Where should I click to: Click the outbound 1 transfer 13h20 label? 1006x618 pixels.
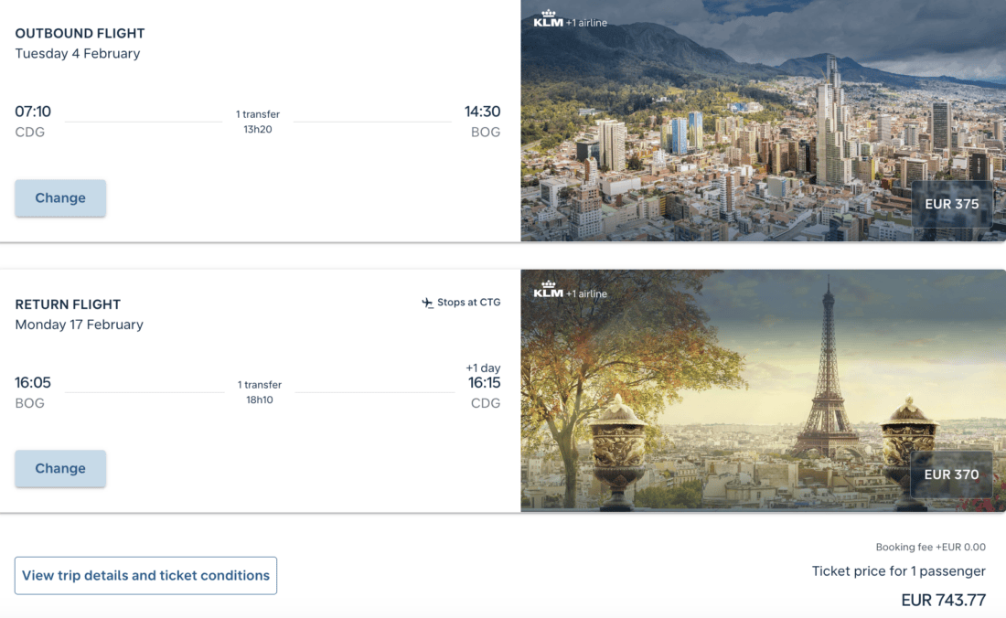pos(258,122)
